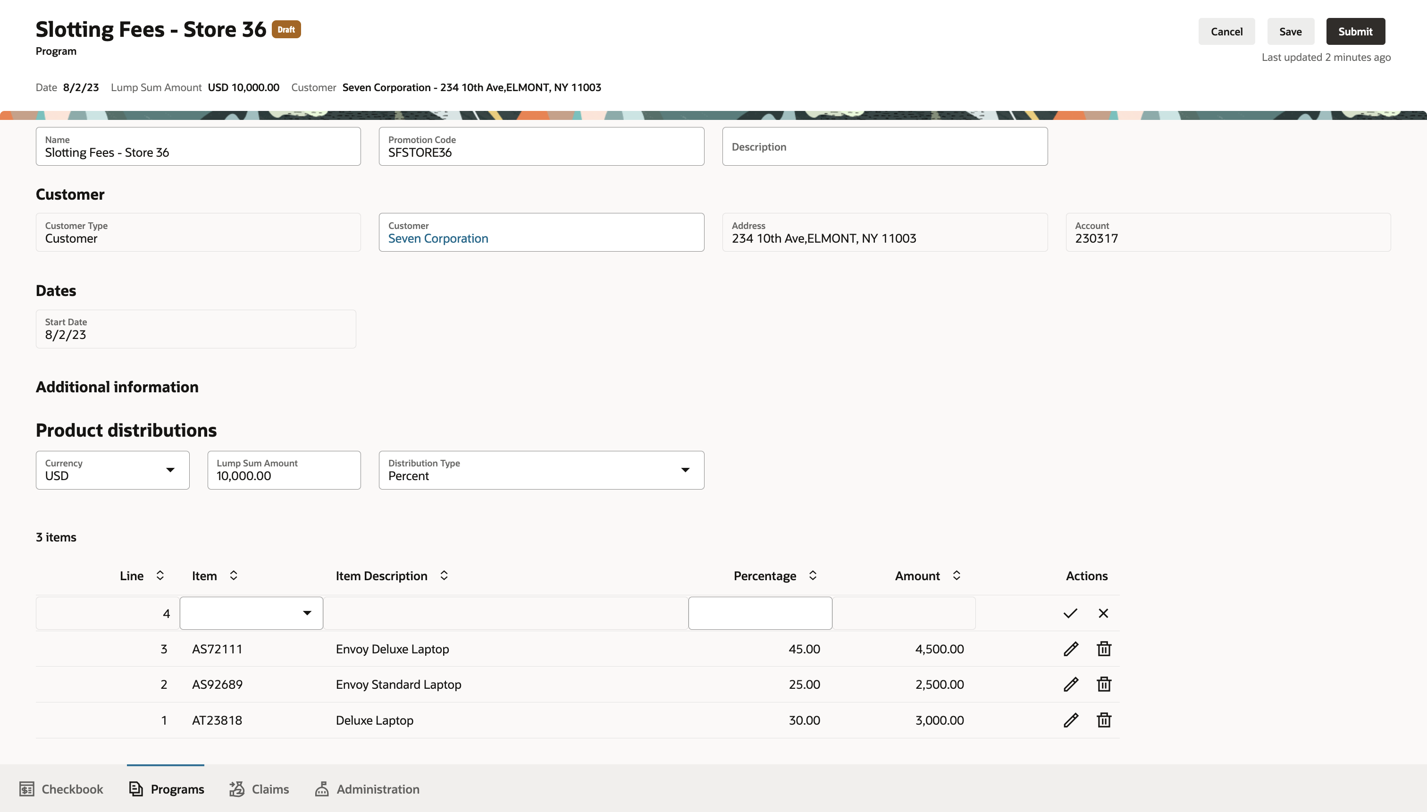
Task: Delete the Envoy Standard Laptop line
Action: point(1104,684)
